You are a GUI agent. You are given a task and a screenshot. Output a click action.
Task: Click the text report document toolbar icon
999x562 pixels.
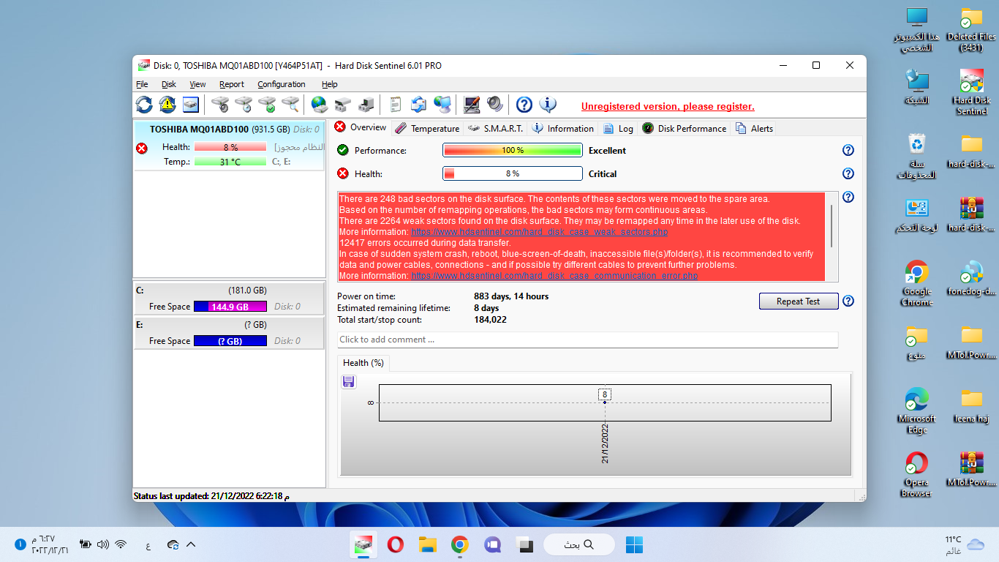tap(396, 105)
